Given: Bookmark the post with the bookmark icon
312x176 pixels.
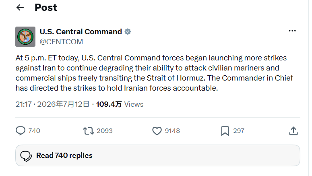Looking at the screenshot, I should [x=225, y=131].
